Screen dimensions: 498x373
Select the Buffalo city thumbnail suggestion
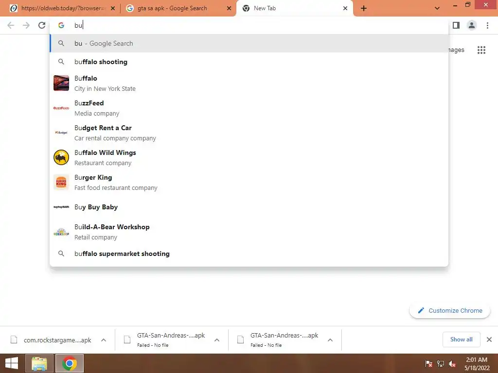click(x=61, y=83)
